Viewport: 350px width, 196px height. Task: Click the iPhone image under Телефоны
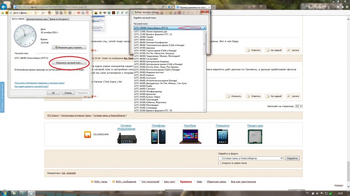pos(158,137)
